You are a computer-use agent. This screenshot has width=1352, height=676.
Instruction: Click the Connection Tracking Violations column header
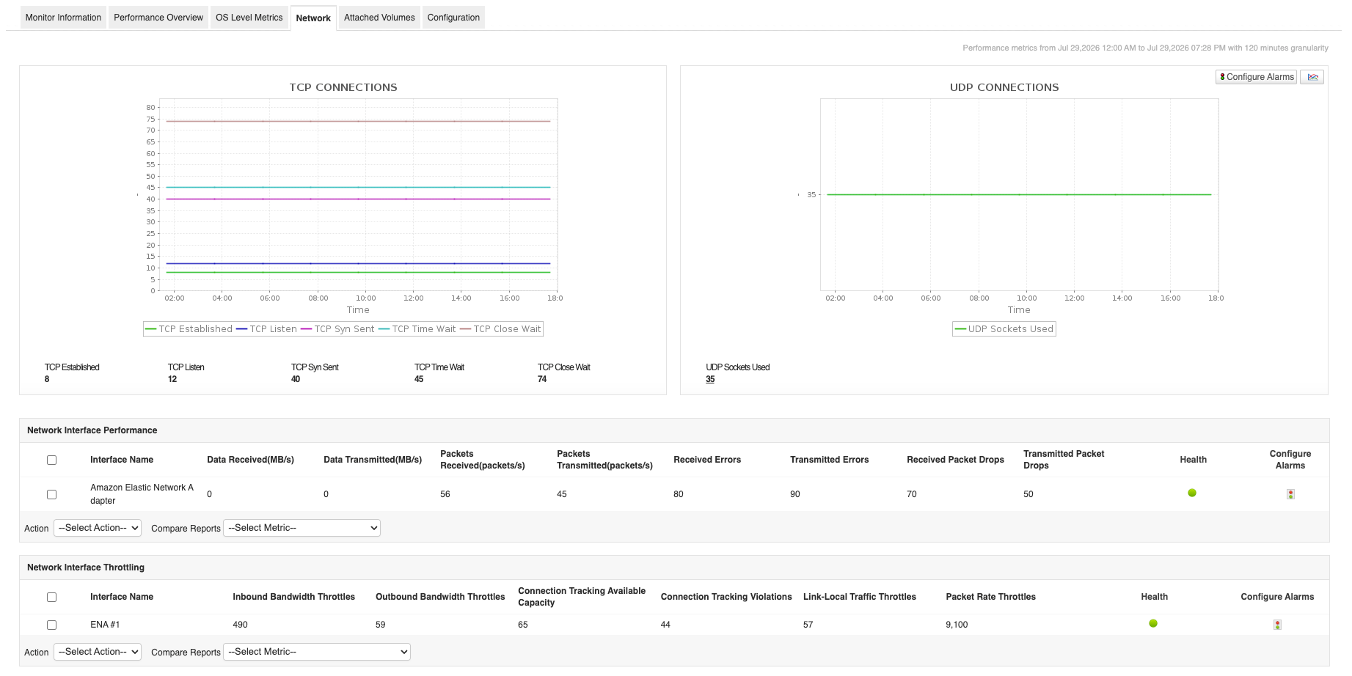726,597
